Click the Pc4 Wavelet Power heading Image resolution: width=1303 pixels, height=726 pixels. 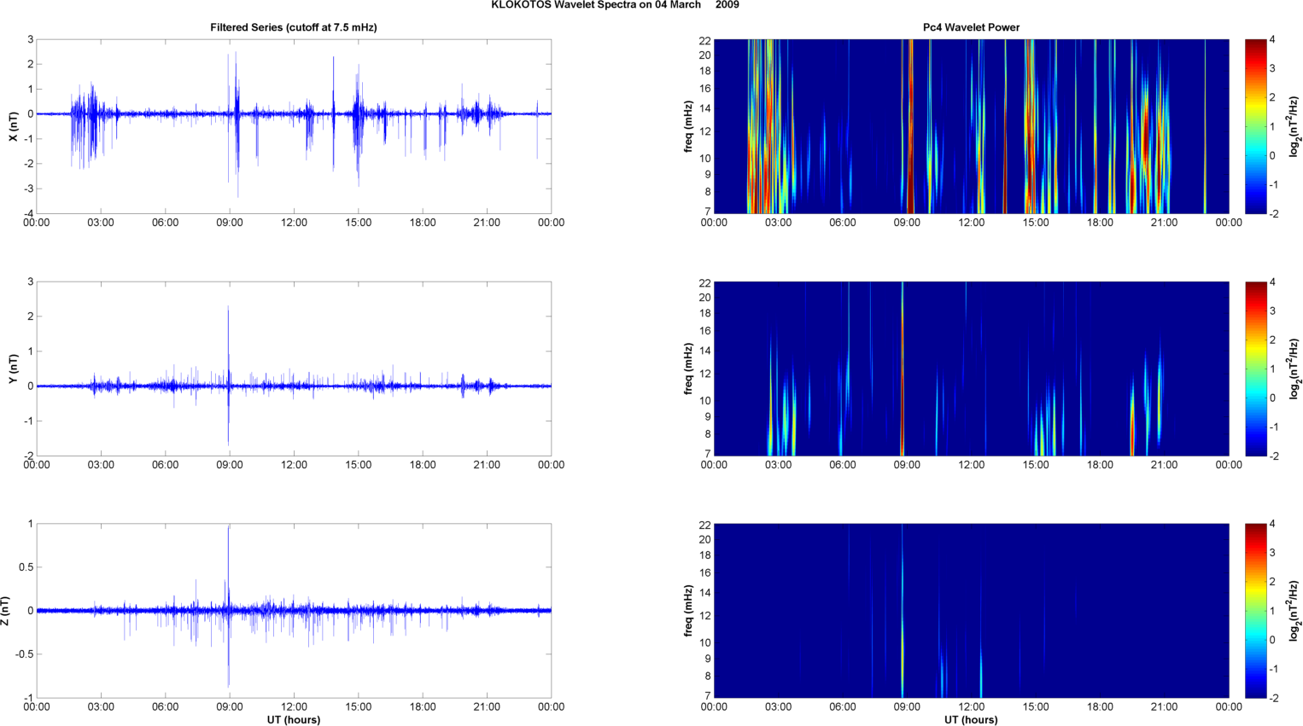pyautogui.click(x=971, y=27)
